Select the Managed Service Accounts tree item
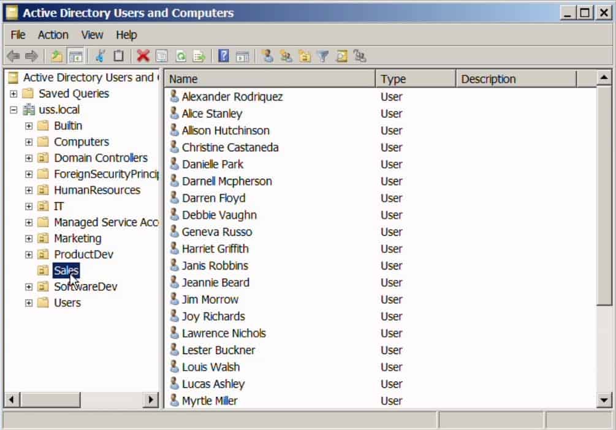Screen dimensions: 616x430 pyautogui.click(x=106, y=222)
